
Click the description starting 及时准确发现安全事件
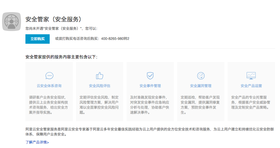point(150,105)
